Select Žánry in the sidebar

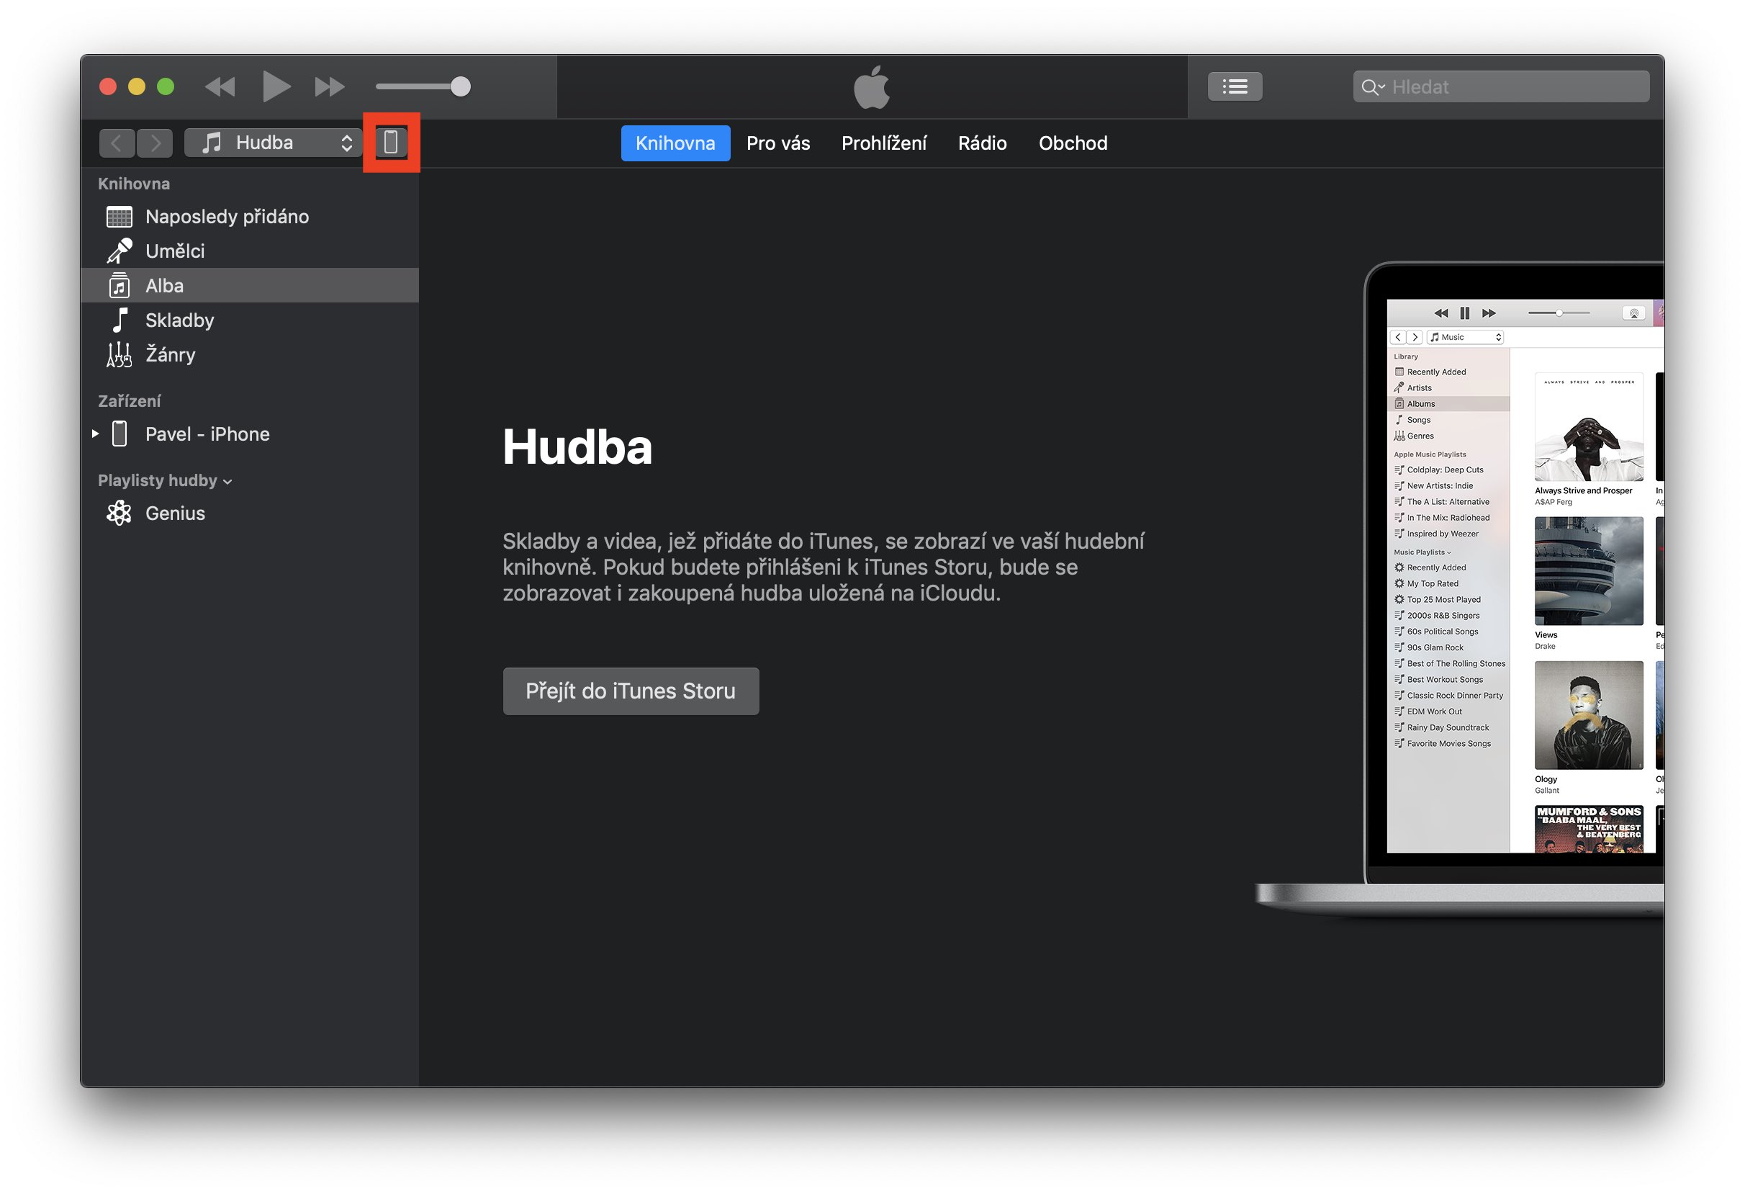249,355
